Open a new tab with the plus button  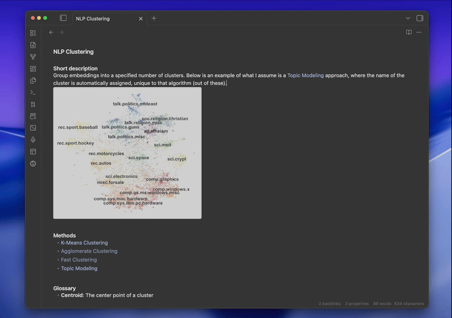(x=154, y=19)
